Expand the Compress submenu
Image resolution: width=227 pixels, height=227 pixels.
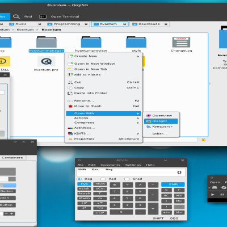104,123
